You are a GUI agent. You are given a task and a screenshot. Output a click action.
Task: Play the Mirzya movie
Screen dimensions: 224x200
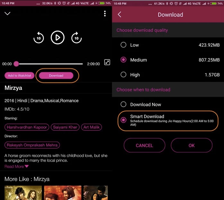pyautogui.click(x=57, y=38)
